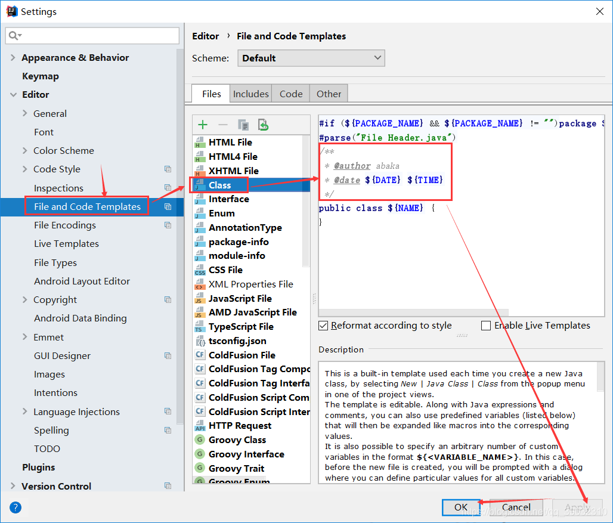
Task: Select the HTML File template
Action: tap(252, 143)
